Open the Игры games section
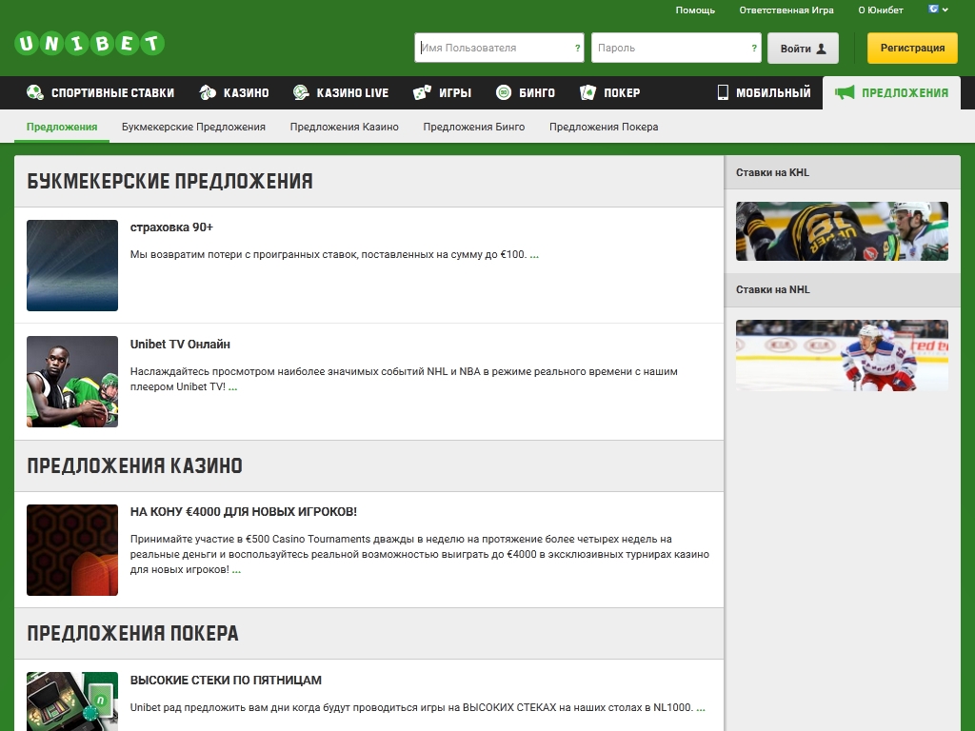This screenshot has width=975, height=731. pyautogui.click(x=443, y=92)
